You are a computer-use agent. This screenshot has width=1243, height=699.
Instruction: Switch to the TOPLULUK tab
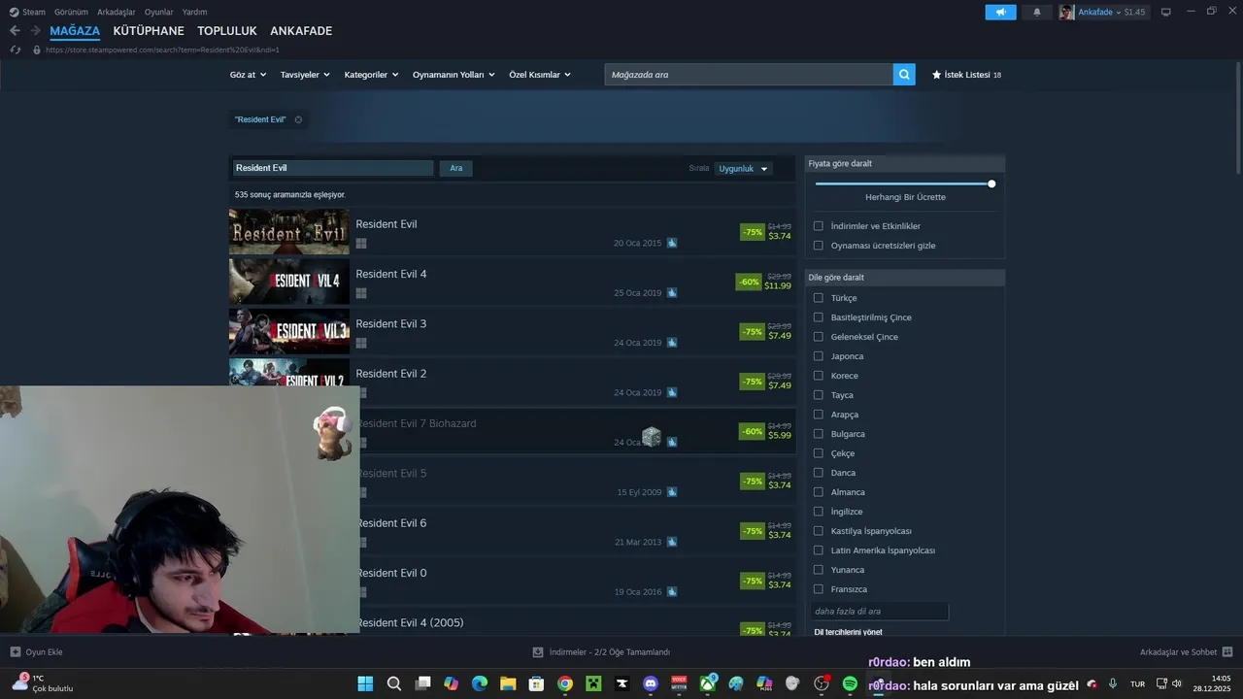click(x=227, y=31)
